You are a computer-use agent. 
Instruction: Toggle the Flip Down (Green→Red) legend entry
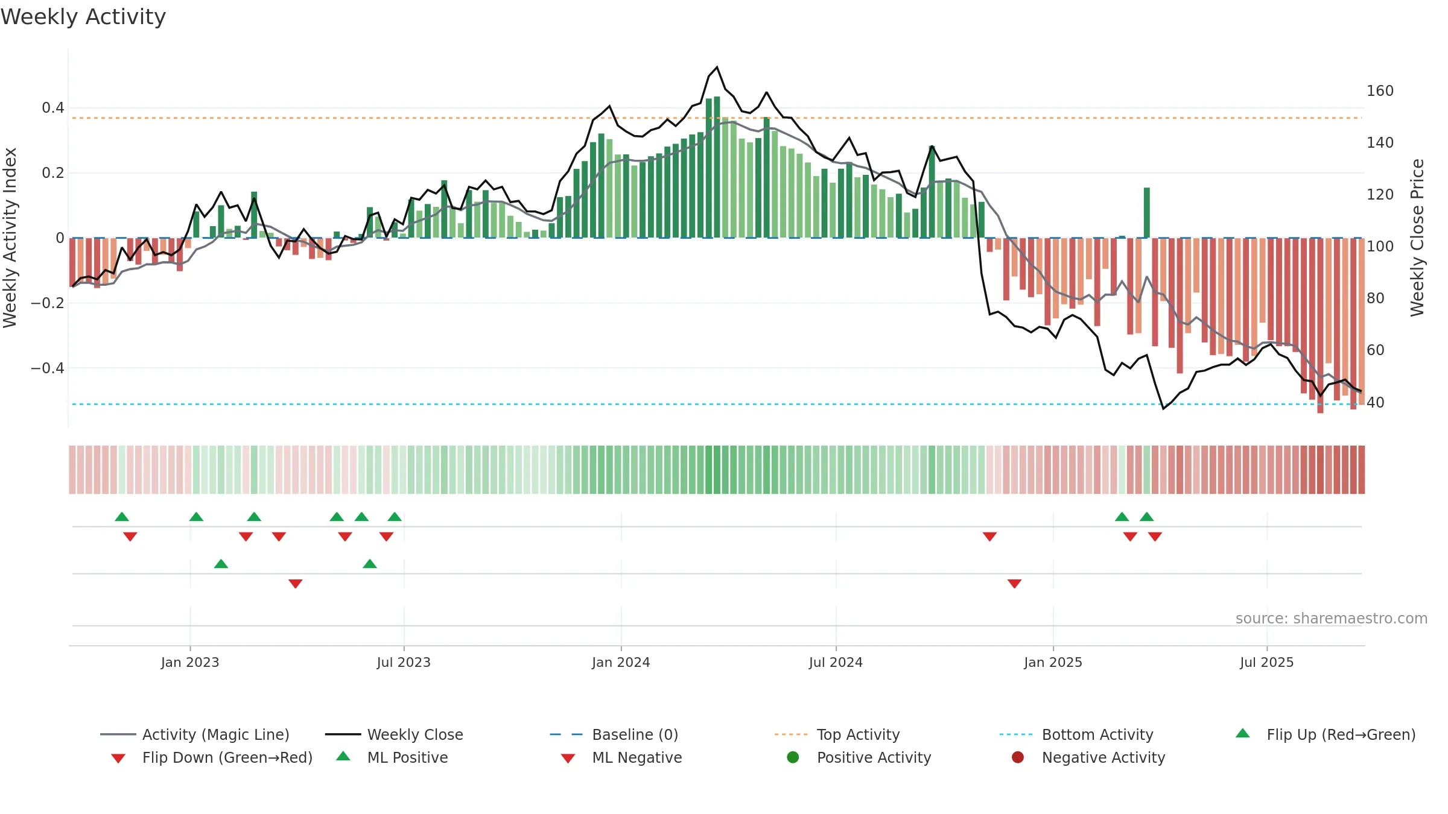[212, 757]
